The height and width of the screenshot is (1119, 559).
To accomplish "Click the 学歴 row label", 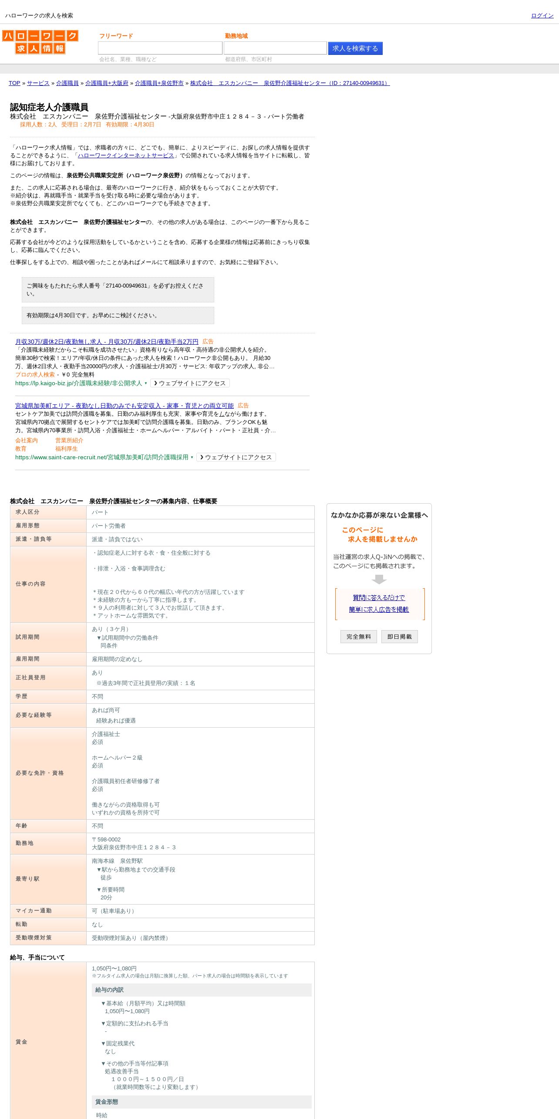I will (x=48, y=697).
